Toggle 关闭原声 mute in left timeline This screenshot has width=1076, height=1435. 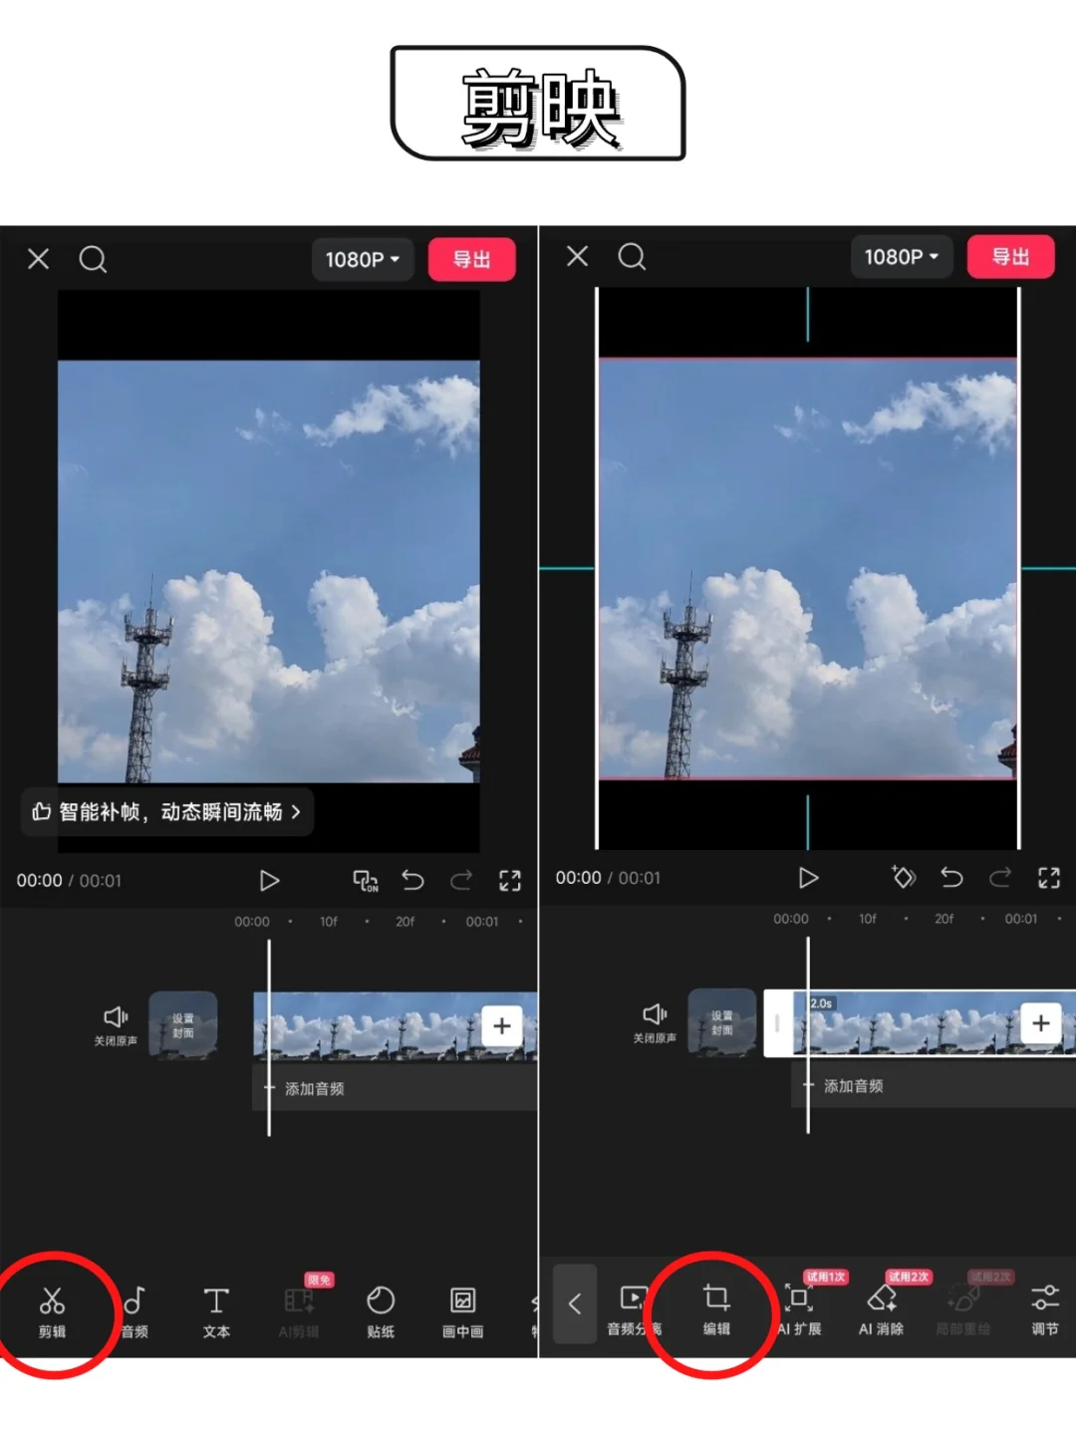pos(116,1025)
